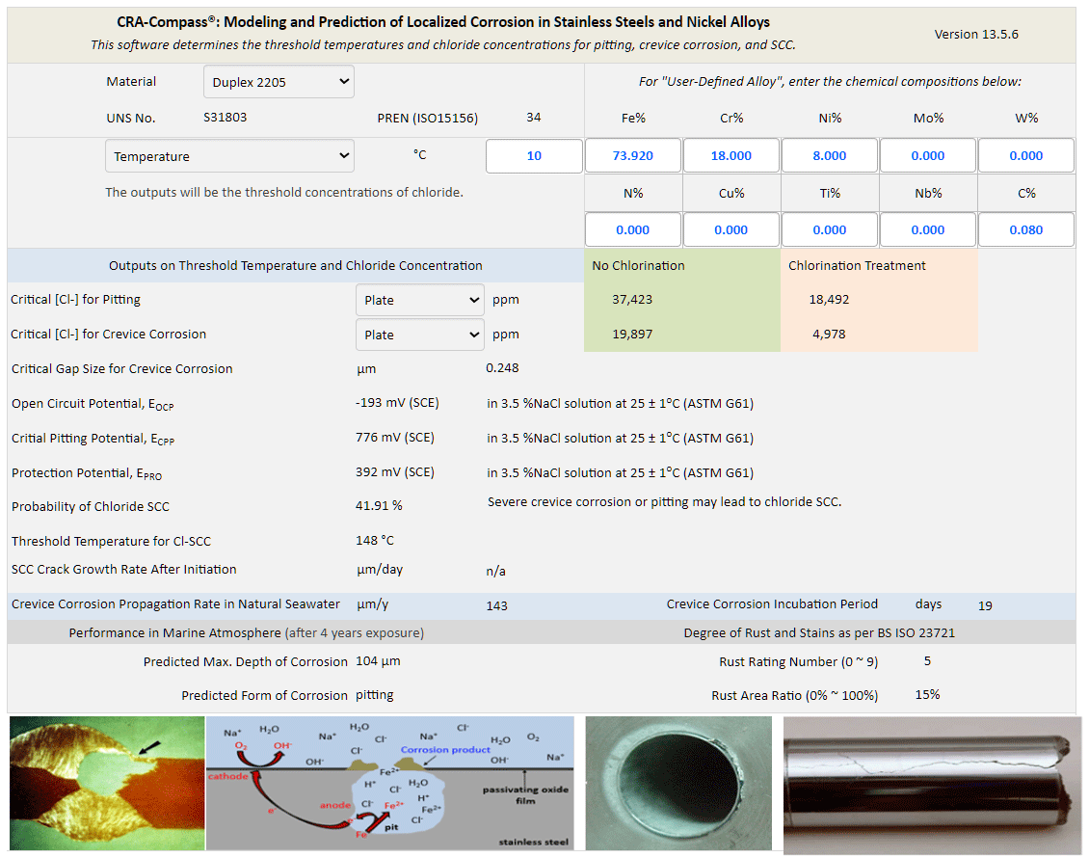Click the CRA-Compass title heading
Screen dimensions: 1089x858
(443, 21)
